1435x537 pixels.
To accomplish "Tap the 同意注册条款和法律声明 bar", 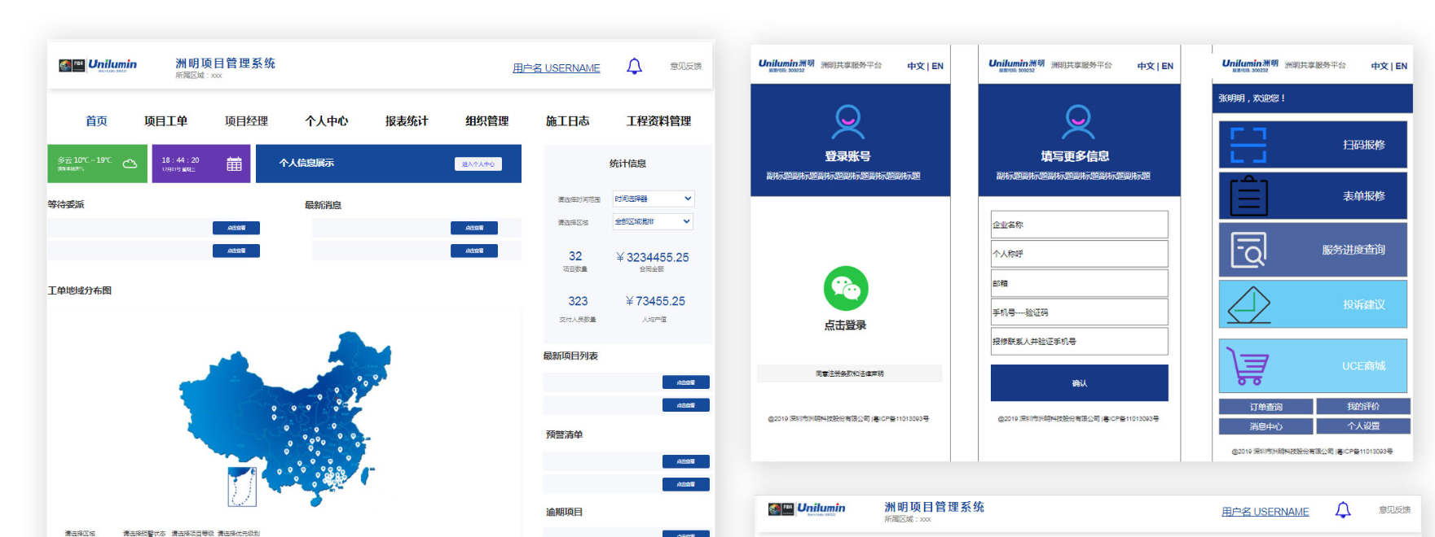I will click(x=850, y=373).
